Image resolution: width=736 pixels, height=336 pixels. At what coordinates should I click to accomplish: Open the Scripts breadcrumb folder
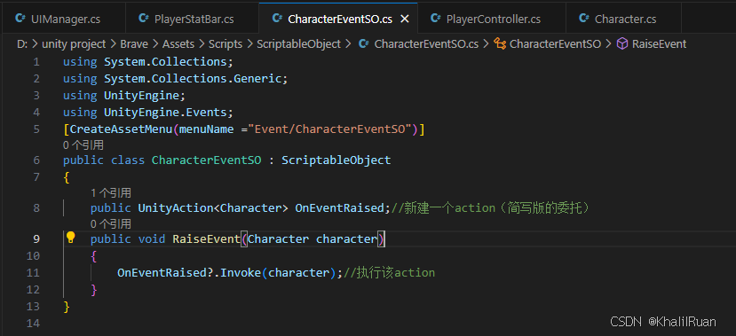(226, 44)
